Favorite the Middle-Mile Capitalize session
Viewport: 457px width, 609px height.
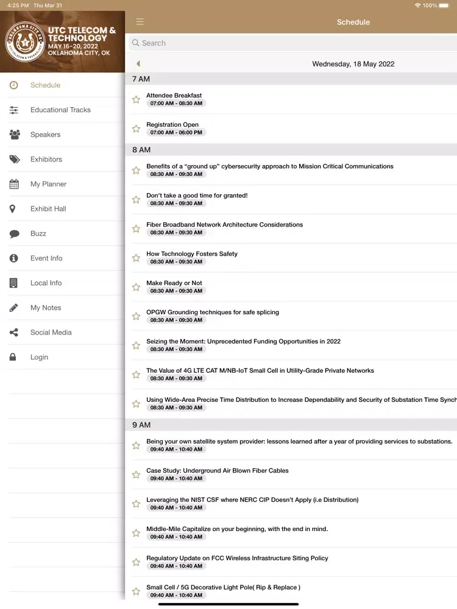136,533
